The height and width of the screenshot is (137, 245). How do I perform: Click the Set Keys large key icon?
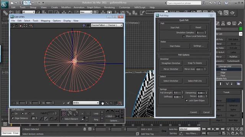point(164,131)
